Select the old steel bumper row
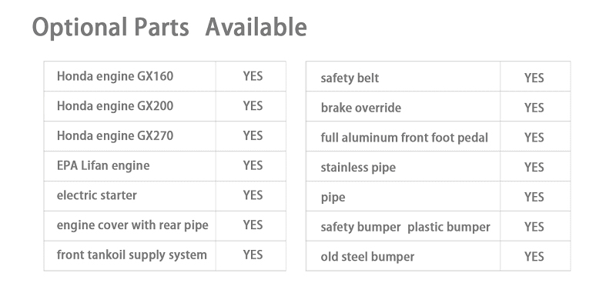This screenshot has width=616, height=293. 438,256
